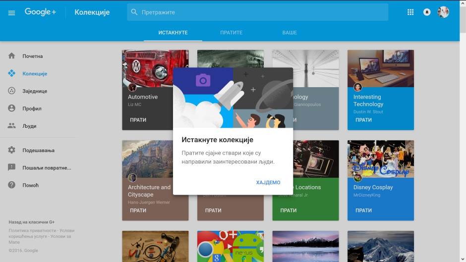Open the user account avatar
Viewport: 466px width, 262px height.
pos(443,12)
